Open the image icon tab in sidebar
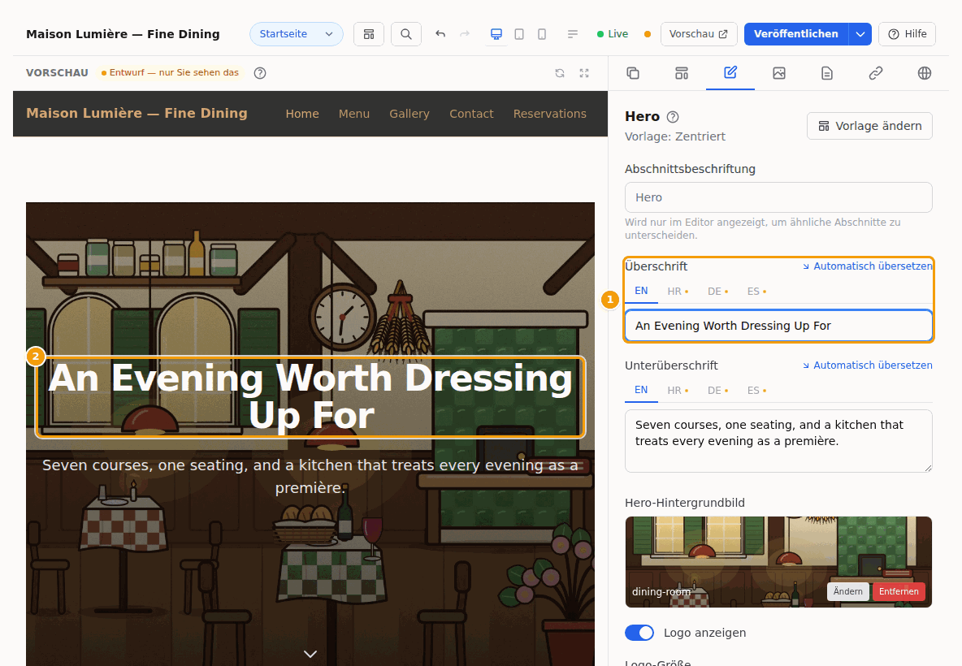Screen dimensions: 962x666 coord(778,73)
